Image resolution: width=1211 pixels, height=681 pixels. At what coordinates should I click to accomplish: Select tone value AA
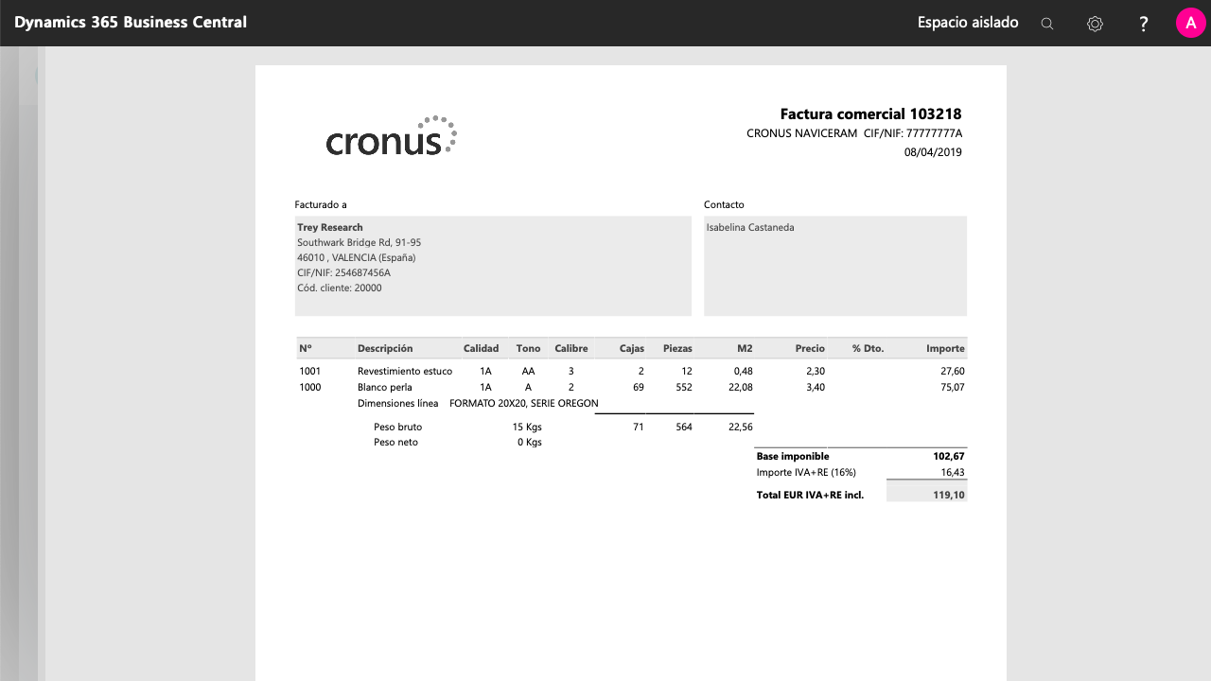[x=528, y=371]
